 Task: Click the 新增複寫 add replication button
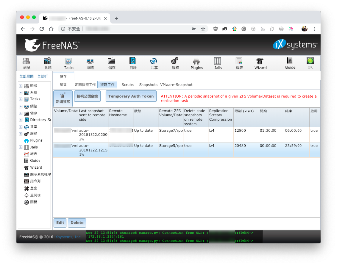pyautogui.click(x=63, y=98)
